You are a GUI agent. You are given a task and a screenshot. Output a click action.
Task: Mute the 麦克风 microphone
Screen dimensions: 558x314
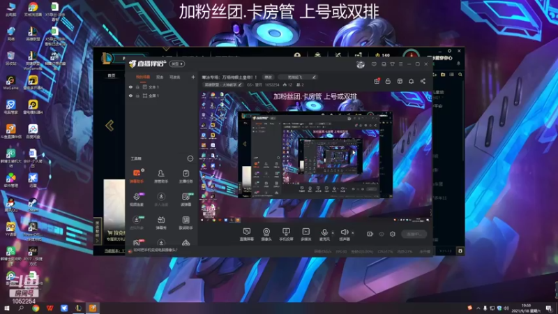(x=324, y=234)
